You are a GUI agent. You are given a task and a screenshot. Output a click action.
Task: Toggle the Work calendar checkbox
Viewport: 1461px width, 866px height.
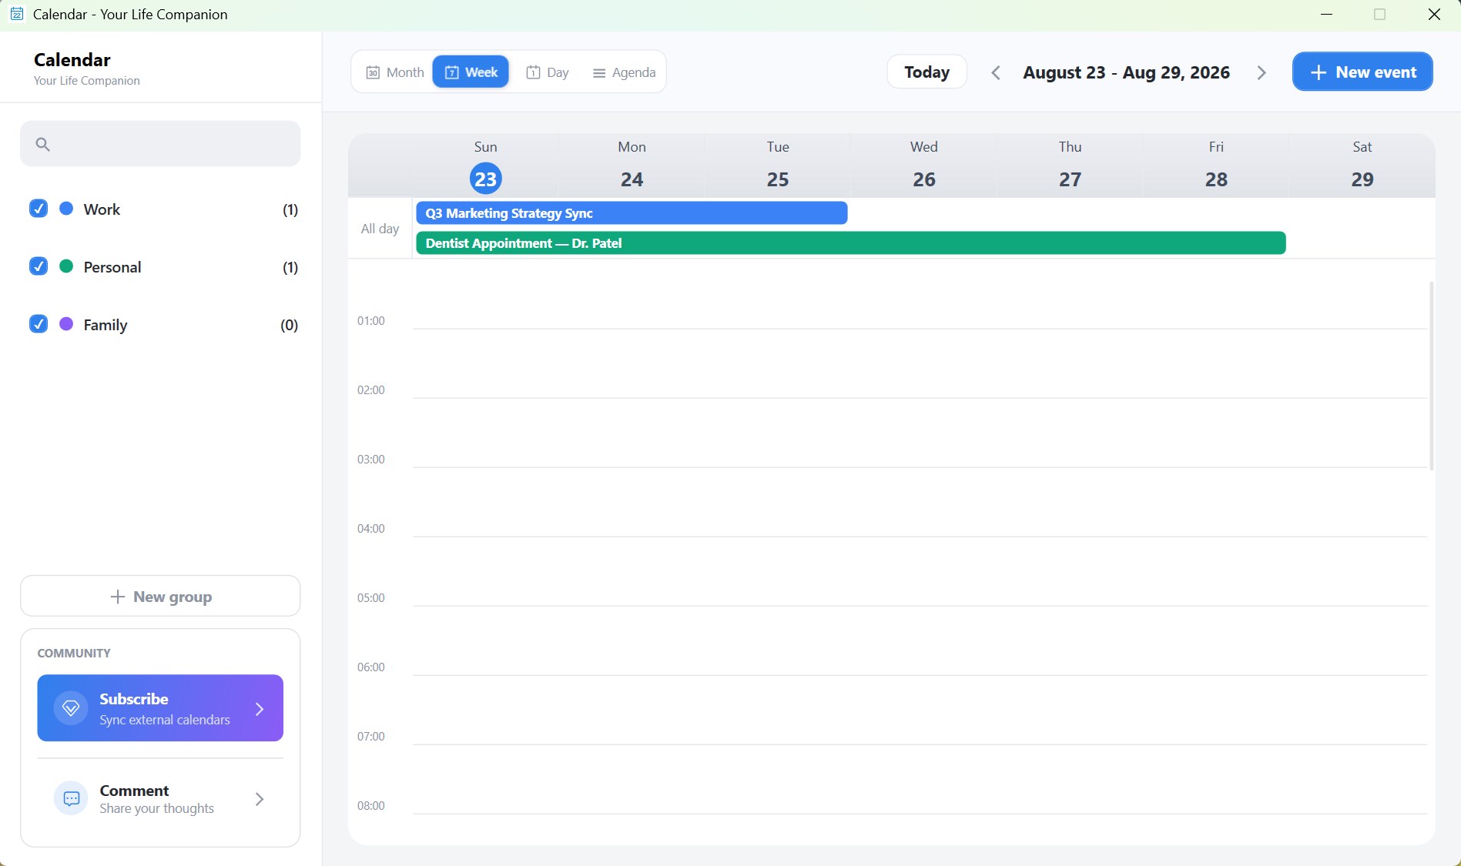[x=39, y=209]
